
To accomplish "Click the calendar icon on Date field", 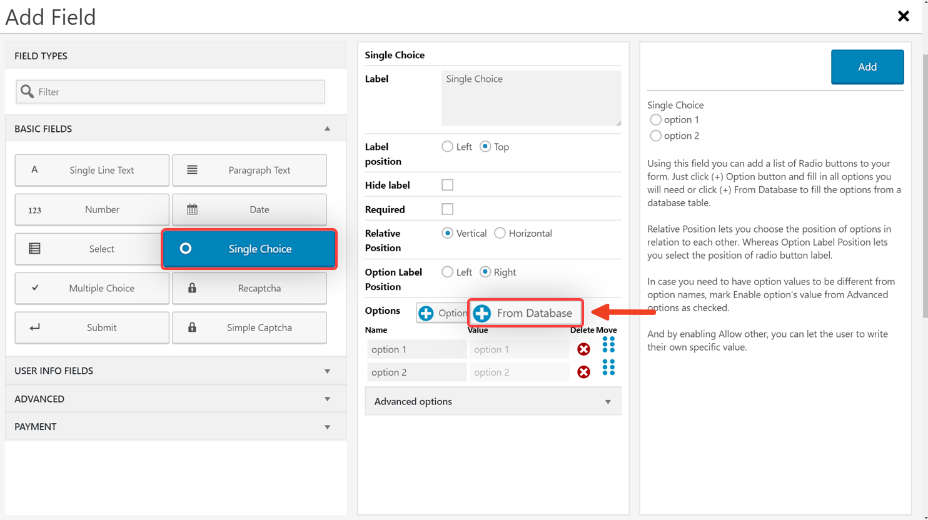I will pyautogui.click(x=192, y=209).
